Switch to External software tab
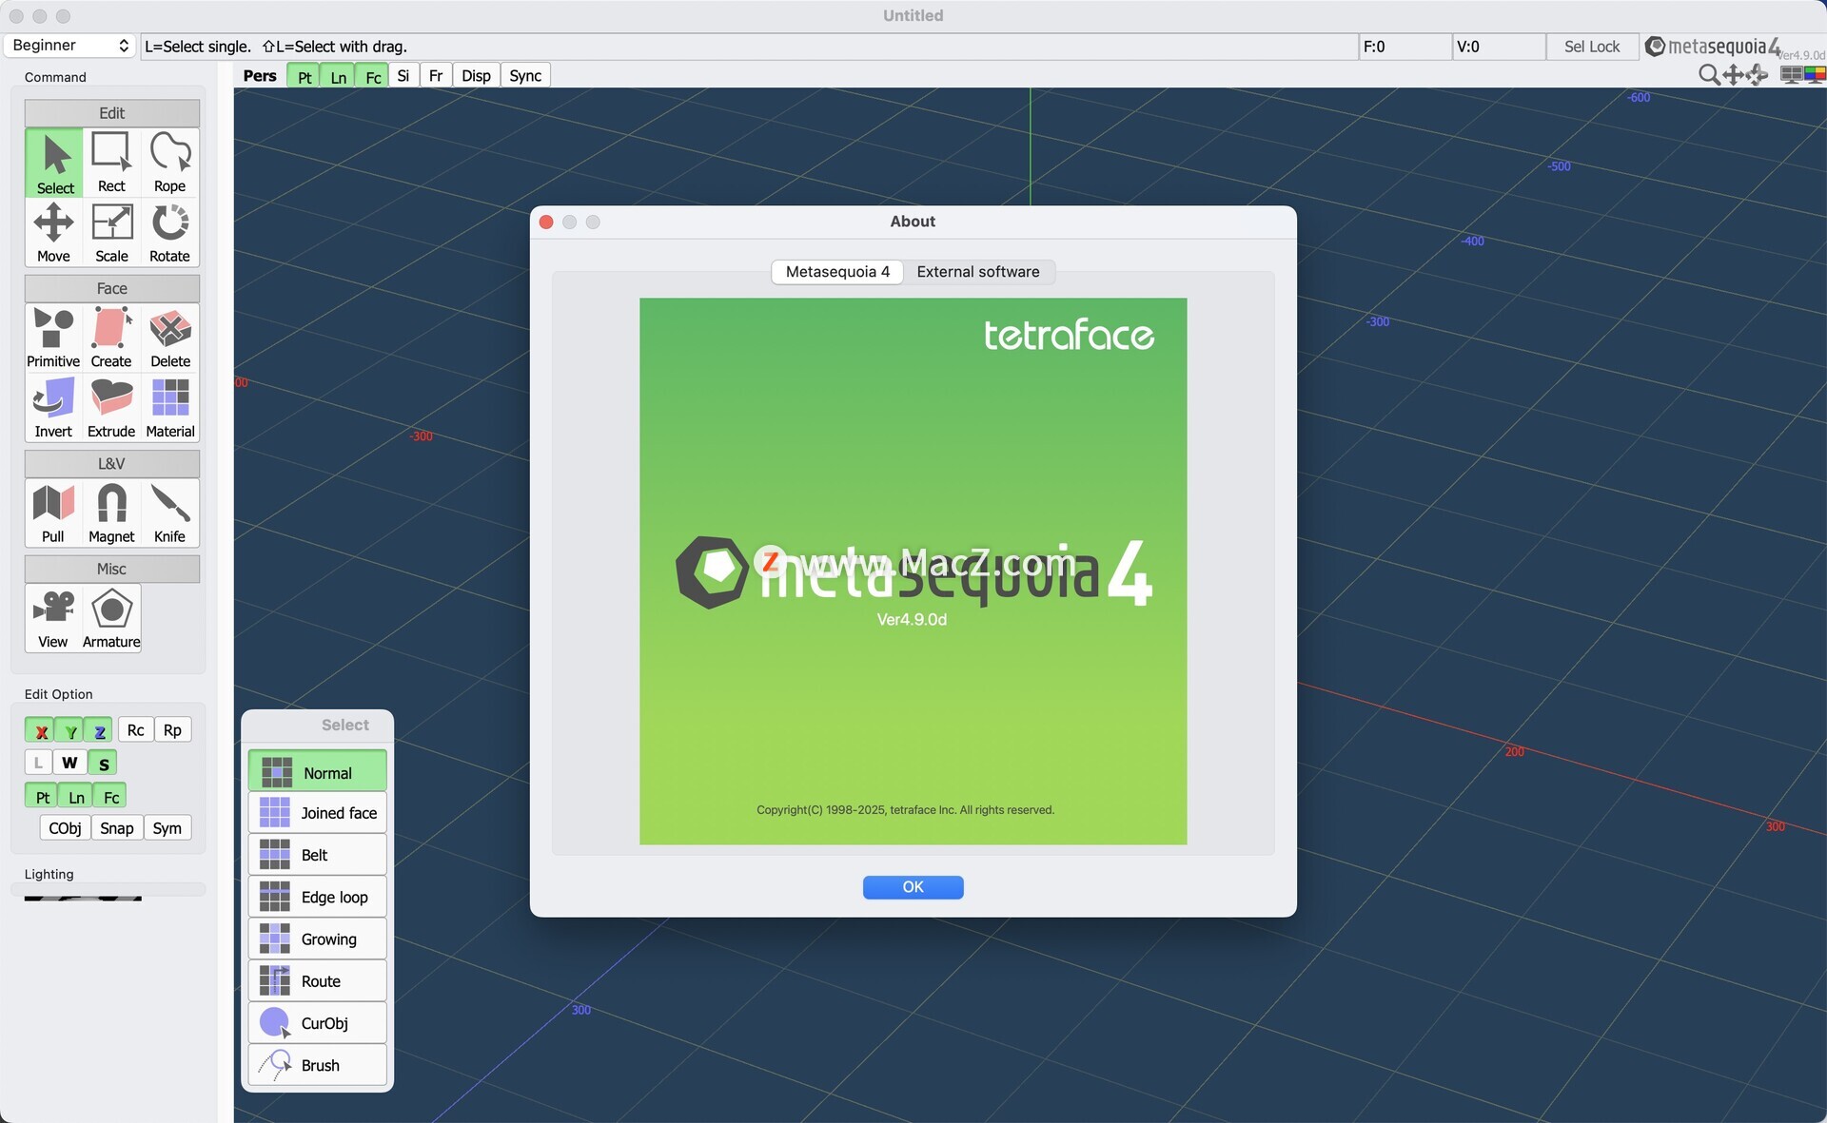The height and width of the screenshot is (1123, 1827). click(x=977, y=272)
